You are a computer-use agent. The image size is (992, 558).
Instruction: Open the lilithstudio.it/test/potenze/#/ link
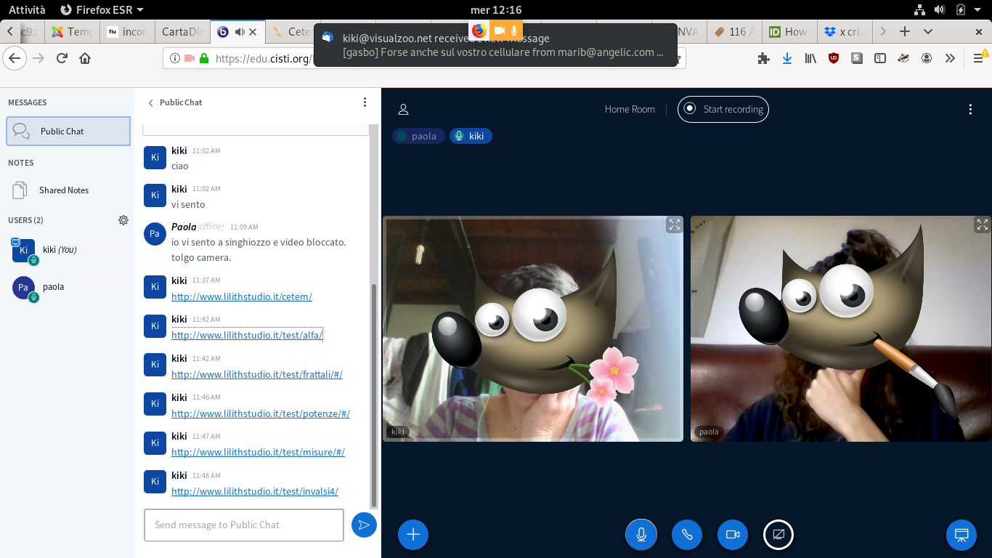261,413
